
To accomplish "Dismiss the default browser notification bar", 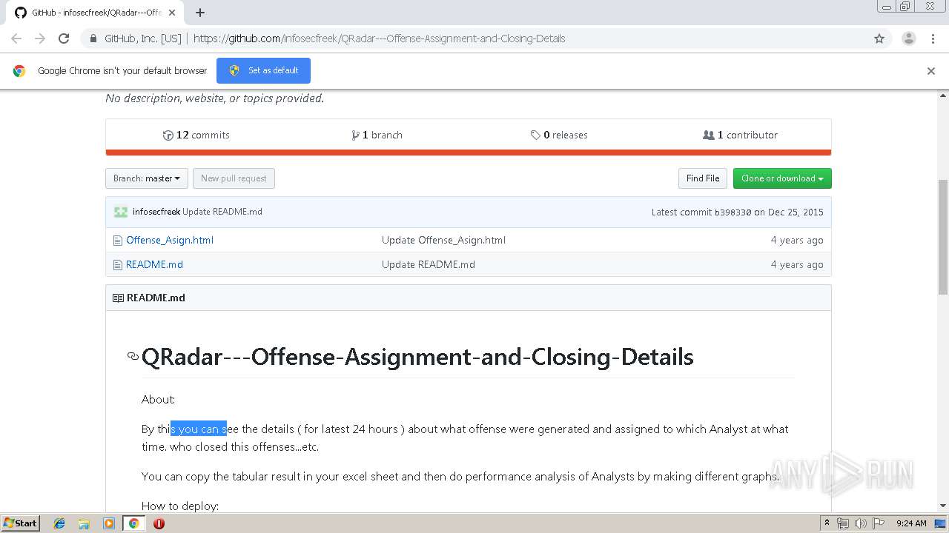I will coord(931,71).
